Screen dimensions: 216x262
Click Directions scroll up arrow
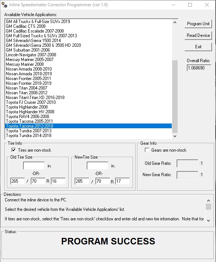pos(208,201)
